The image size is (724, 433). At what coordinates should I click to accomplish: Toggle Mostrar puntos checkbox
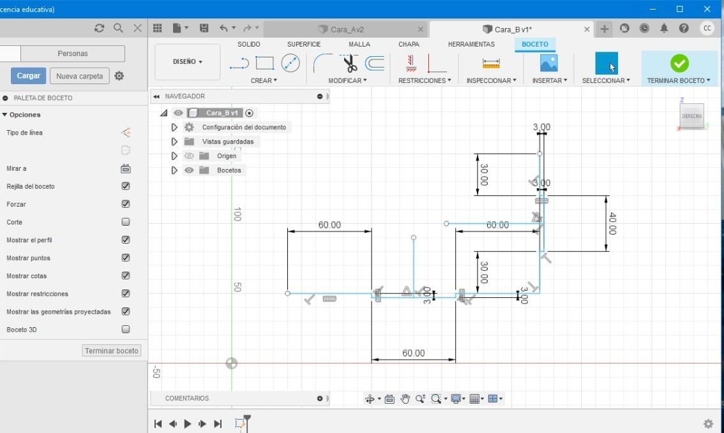click(126, 258)
